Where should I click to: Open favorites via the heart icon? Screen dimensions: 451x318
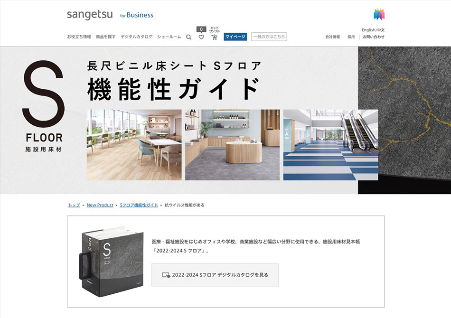[x=201, y=37]
